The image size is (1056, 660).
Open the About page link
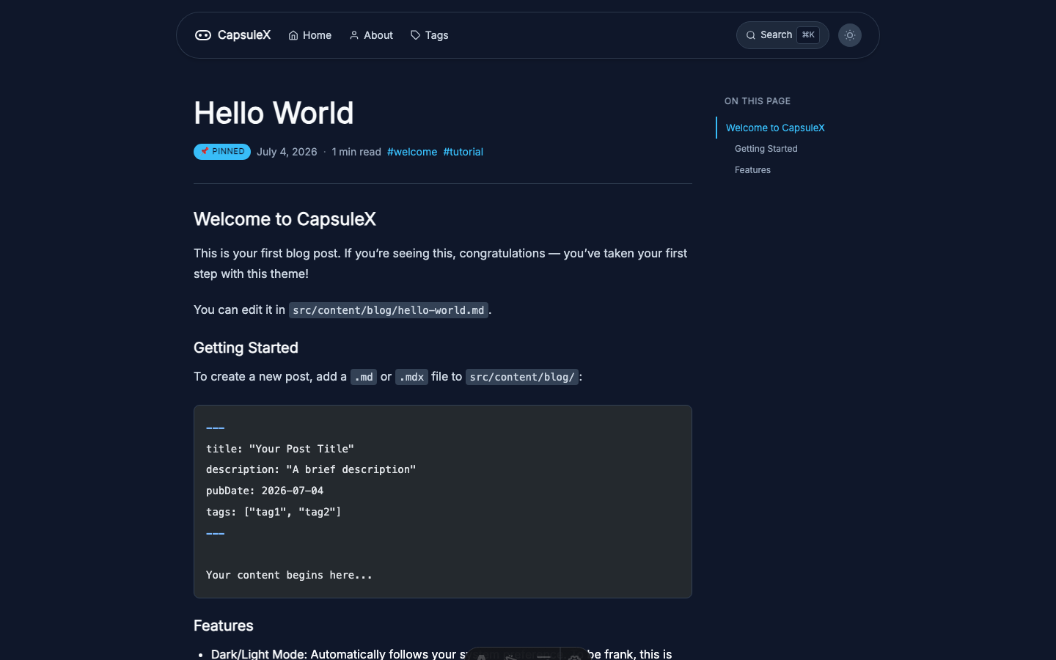(371, 35)
